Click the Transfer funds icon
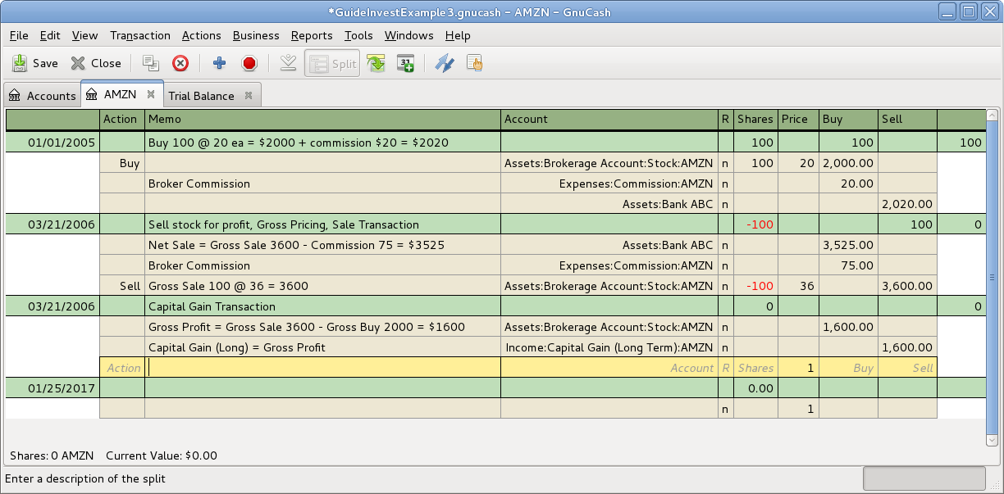Viewport: 1004px width, 494px height. [x=444, y=63]
